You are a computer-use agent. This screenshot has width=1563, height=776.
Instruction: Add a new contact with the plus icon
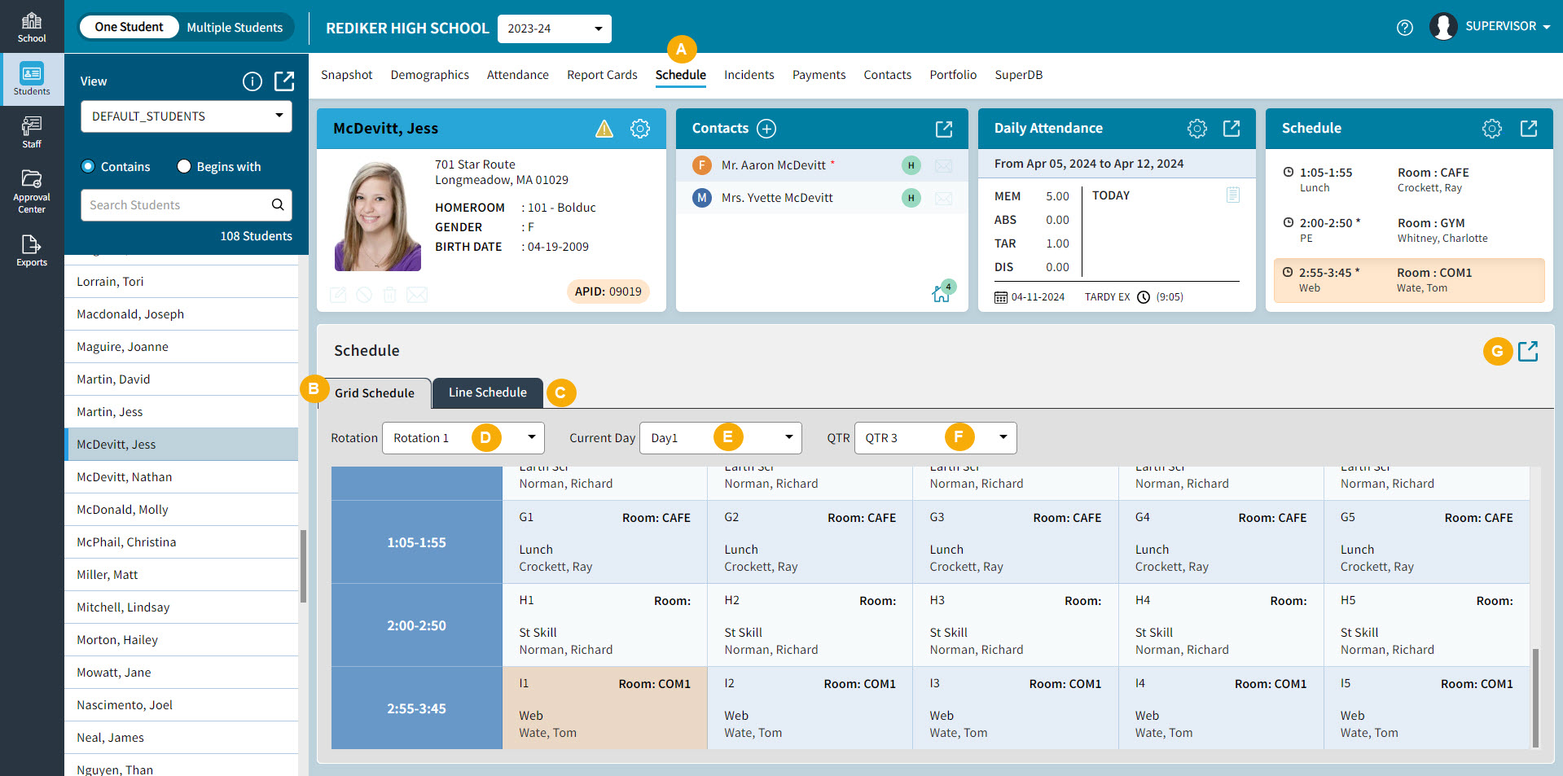[766, 128]
